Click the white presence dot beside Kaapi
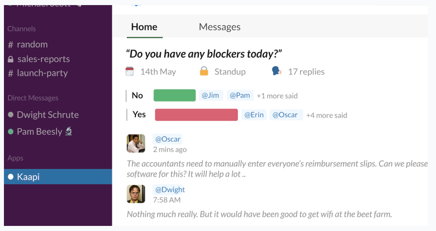The height and width of the screenshot is (231, 436). pos(11,177)
